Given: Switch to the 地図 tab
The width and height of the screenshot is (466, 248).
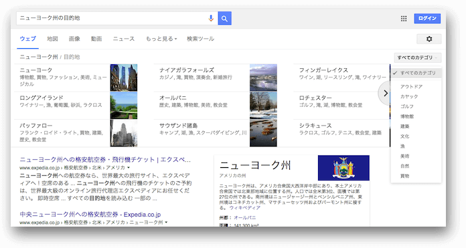Looking at the screenshot, I should point(52,39).
